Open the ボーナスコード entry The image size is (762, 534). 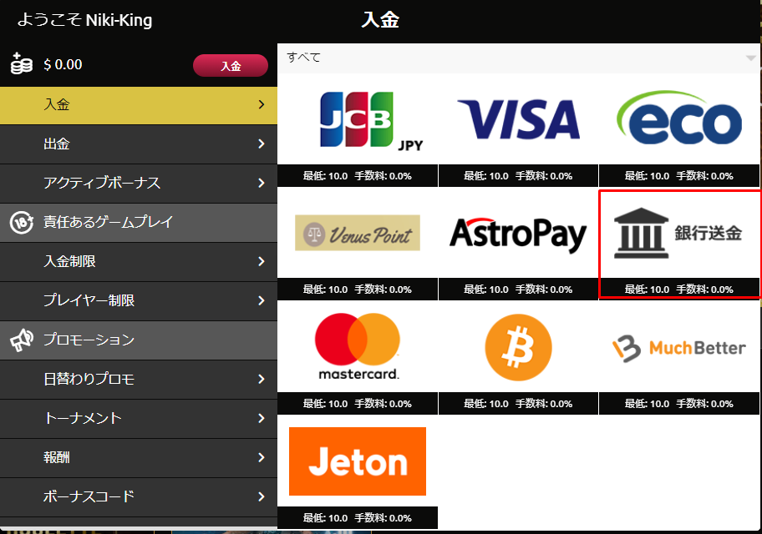click(139, 497)
